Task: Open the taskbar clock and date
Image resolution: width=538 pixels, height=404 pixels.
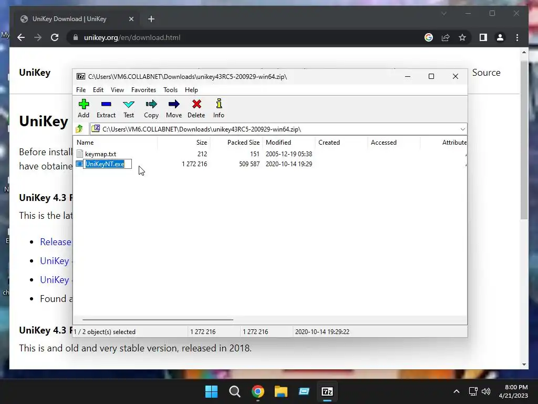Action: coord(513,391)
